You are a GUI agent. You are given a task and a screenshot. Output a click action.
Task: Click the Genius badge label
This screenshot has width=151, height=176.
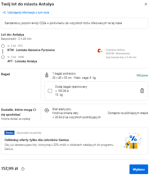9,133
